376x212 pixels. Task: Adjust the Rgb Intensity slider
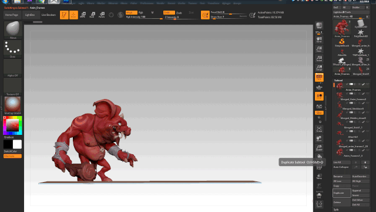(144, 17)
